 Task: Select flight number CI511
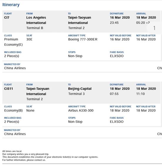point(9,89)
